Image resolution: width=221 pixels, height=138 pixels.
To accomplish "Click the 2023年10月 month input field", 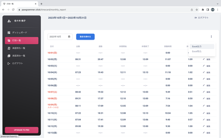I will point(60,37).
